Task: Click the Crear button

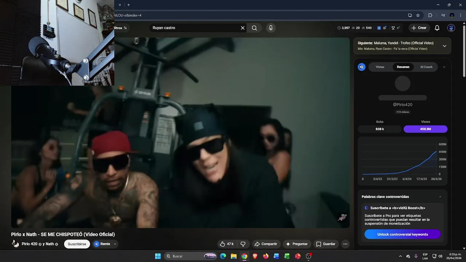Action: [x=419, y=28]
